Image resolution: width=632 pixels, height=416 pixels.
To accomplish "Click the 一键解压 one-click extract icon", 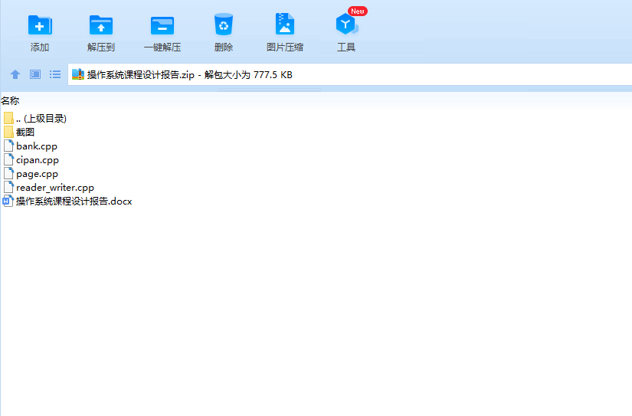I will point(162,25).
